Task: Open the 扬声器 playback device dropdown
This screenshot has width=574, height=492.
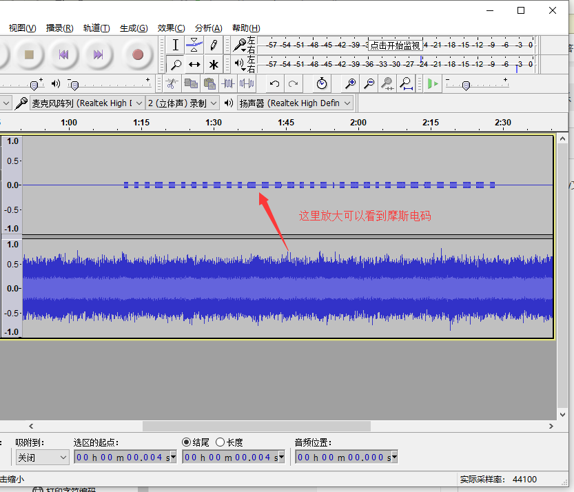Action: pyautogui.click(x=295, y=103)
